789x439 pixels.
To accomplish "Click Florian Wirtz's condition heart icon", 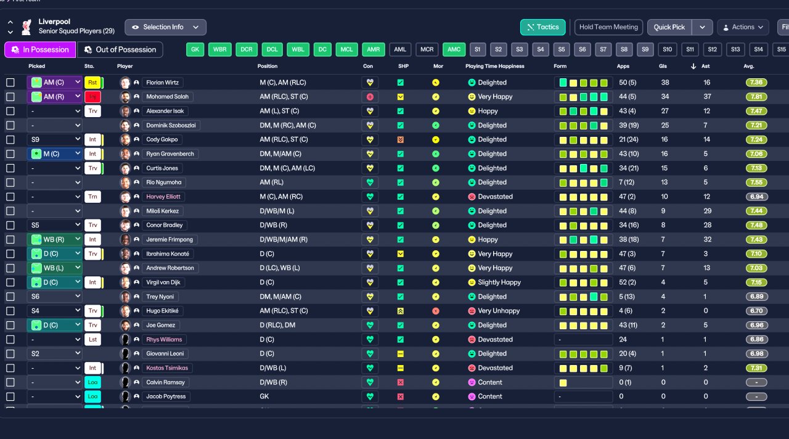I will 370,83.
